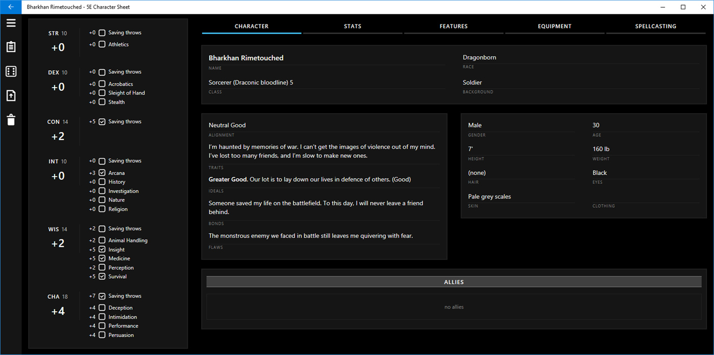The image size is (714, 355).
Task: Select the Soldier BACKGROUND field
Action: [x=473, y=82]
